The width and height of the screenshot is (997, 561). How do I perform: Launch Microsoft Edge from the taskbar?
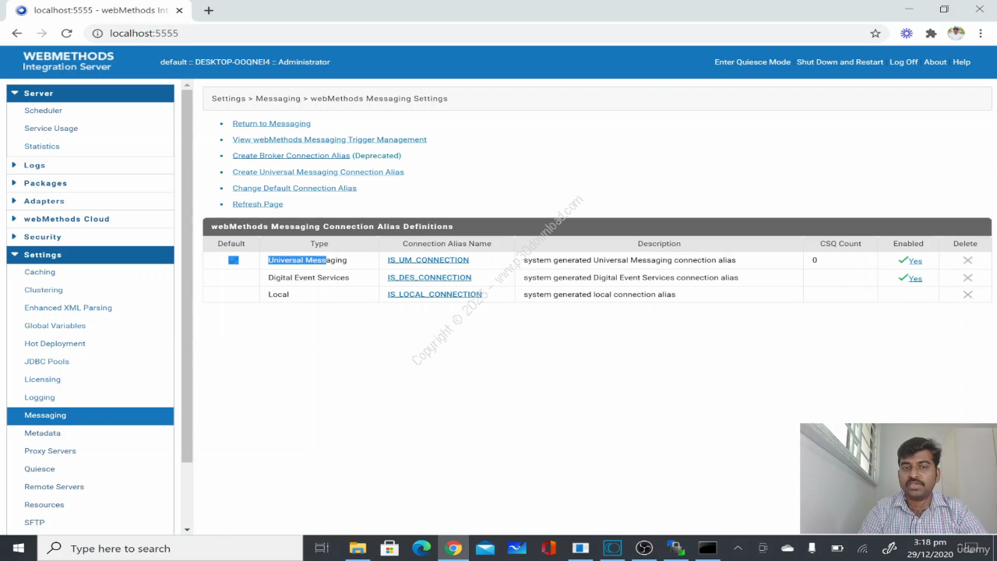[x=421, y=549]
